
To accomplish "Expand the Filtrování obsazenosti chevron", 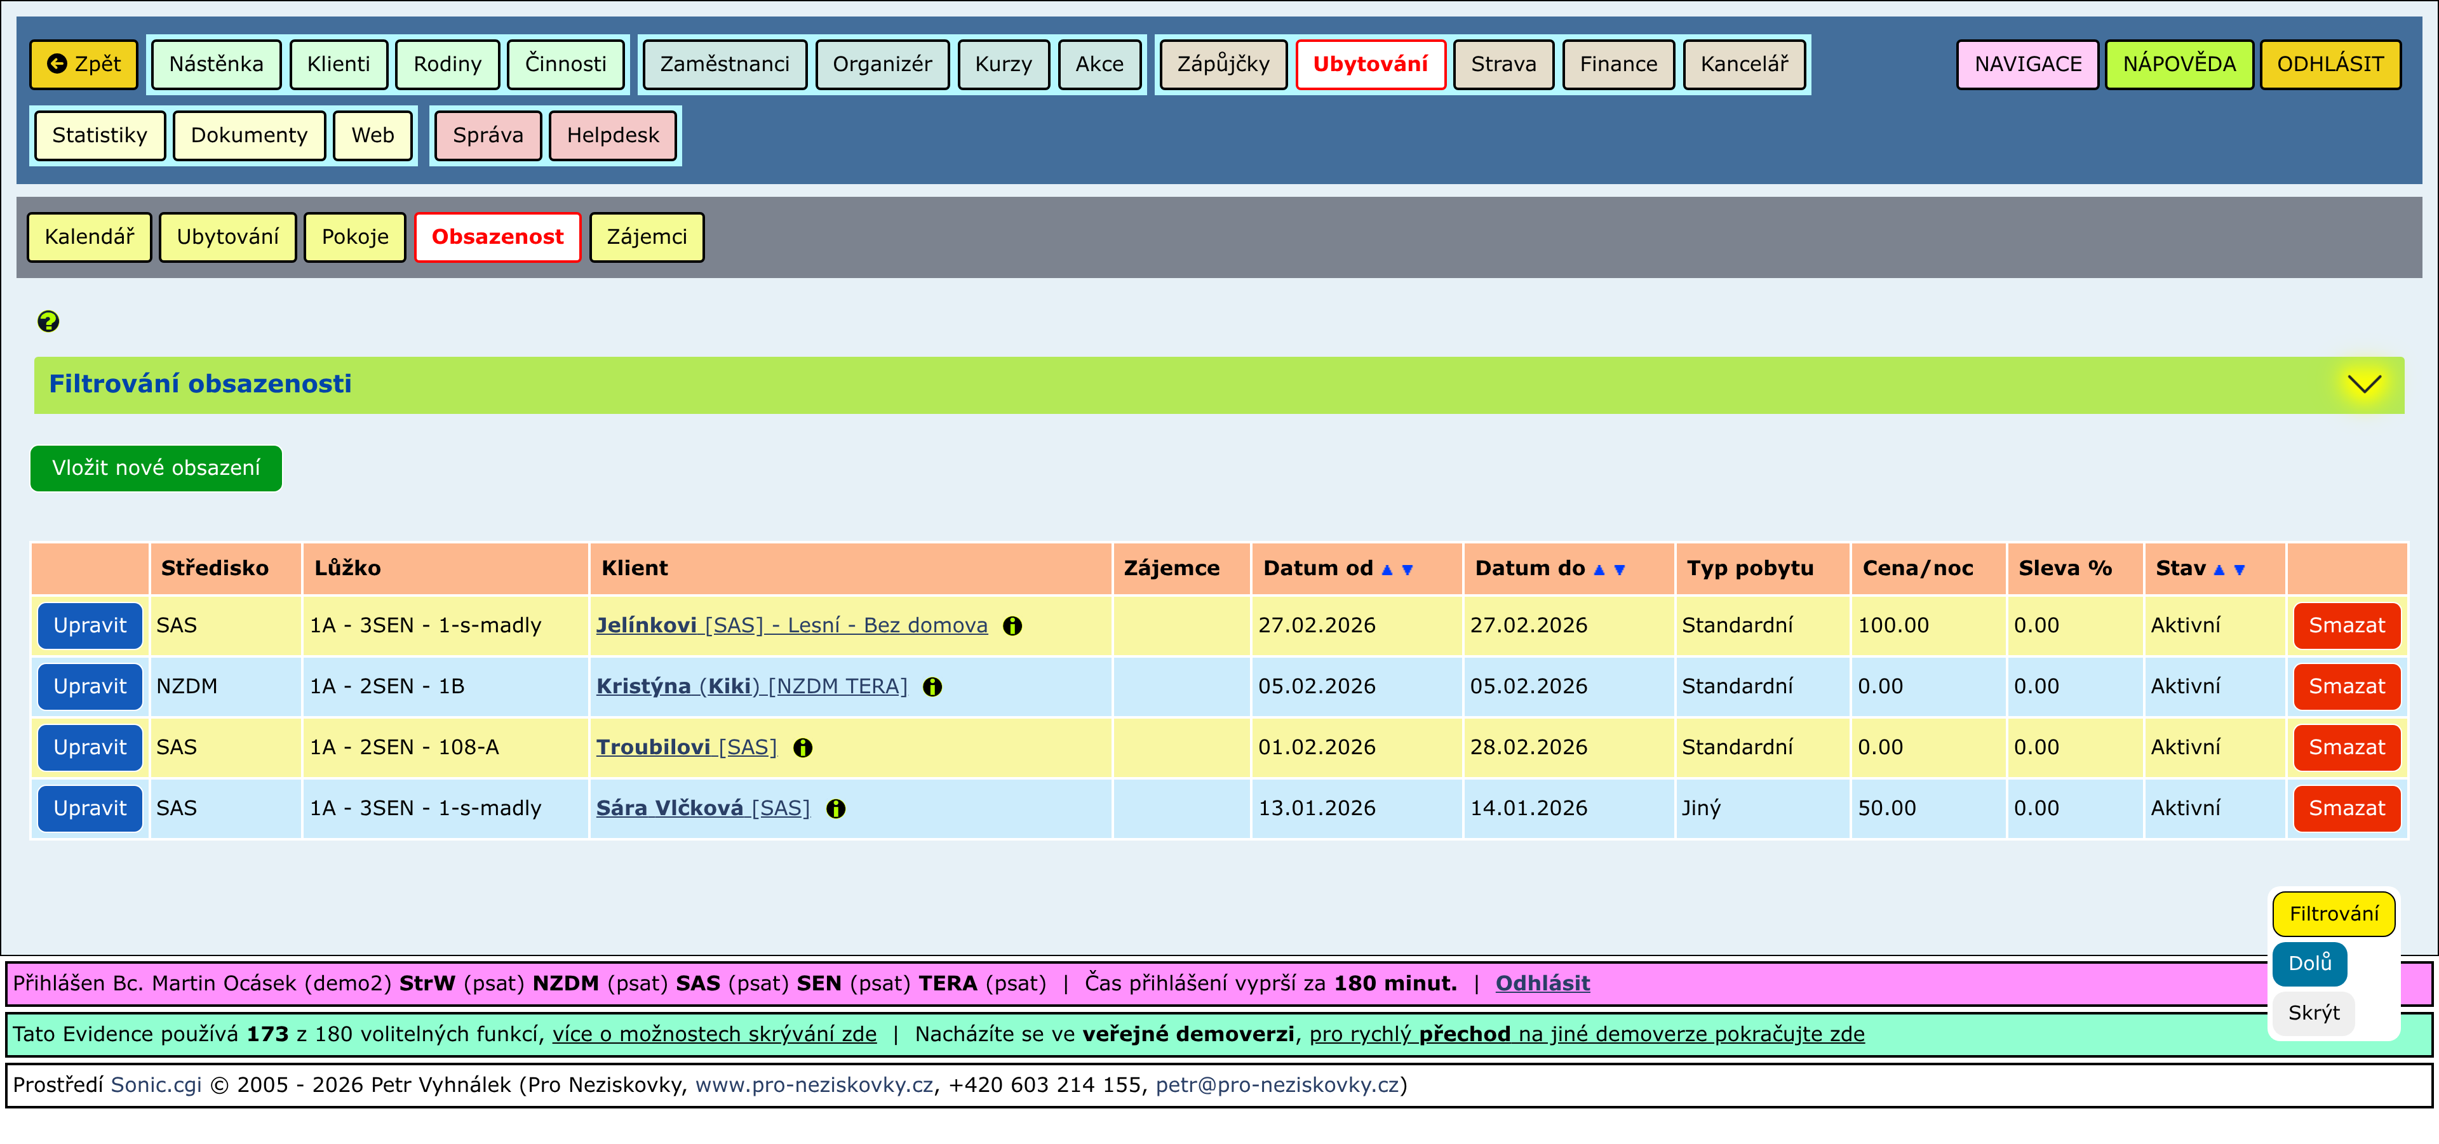I will [2363, 384].
